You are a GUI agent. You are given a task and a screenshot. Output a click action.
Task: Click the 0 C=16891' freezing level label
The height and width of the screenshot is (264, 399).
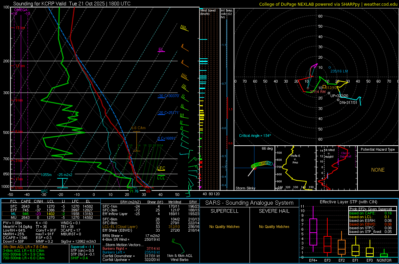[167, 138]
